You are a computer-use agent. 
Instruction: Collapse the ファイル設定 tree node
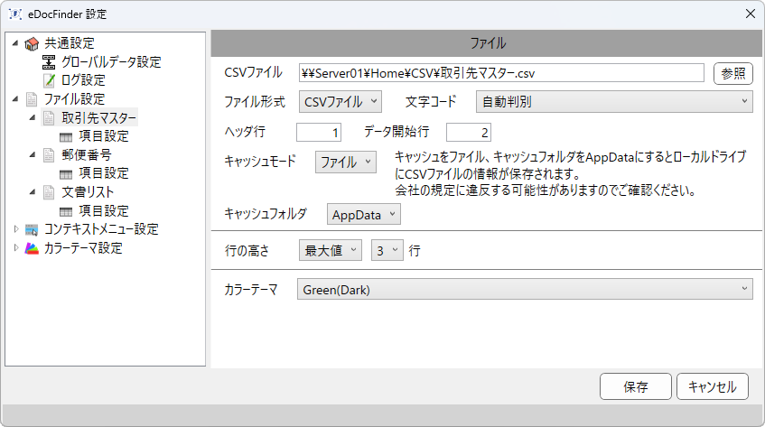pos(15,99)
